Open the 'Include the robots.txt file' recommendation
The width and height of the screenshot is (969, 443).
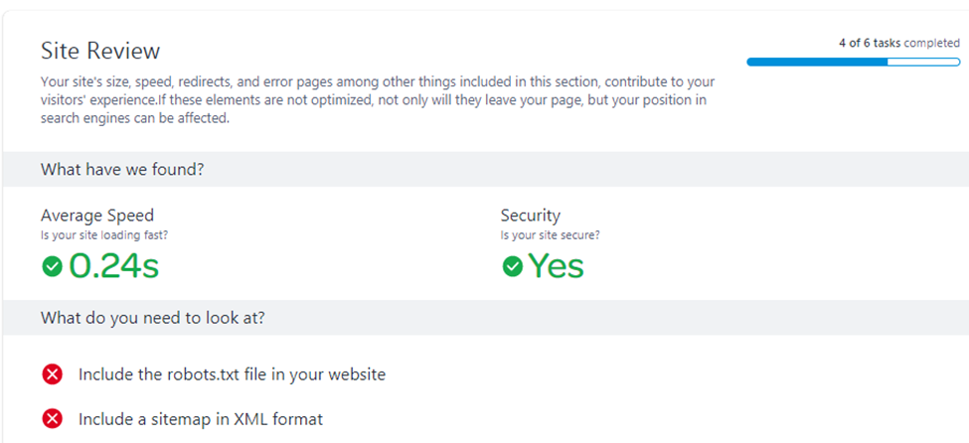(232, 374)
